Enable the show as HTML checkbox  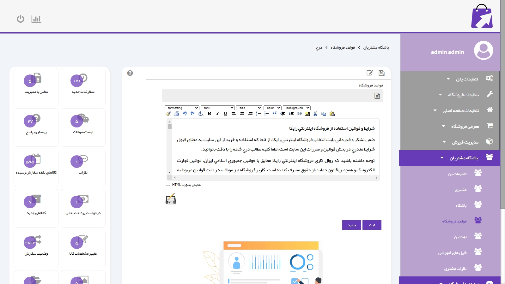pyautogui.click(x=168, y=184)
